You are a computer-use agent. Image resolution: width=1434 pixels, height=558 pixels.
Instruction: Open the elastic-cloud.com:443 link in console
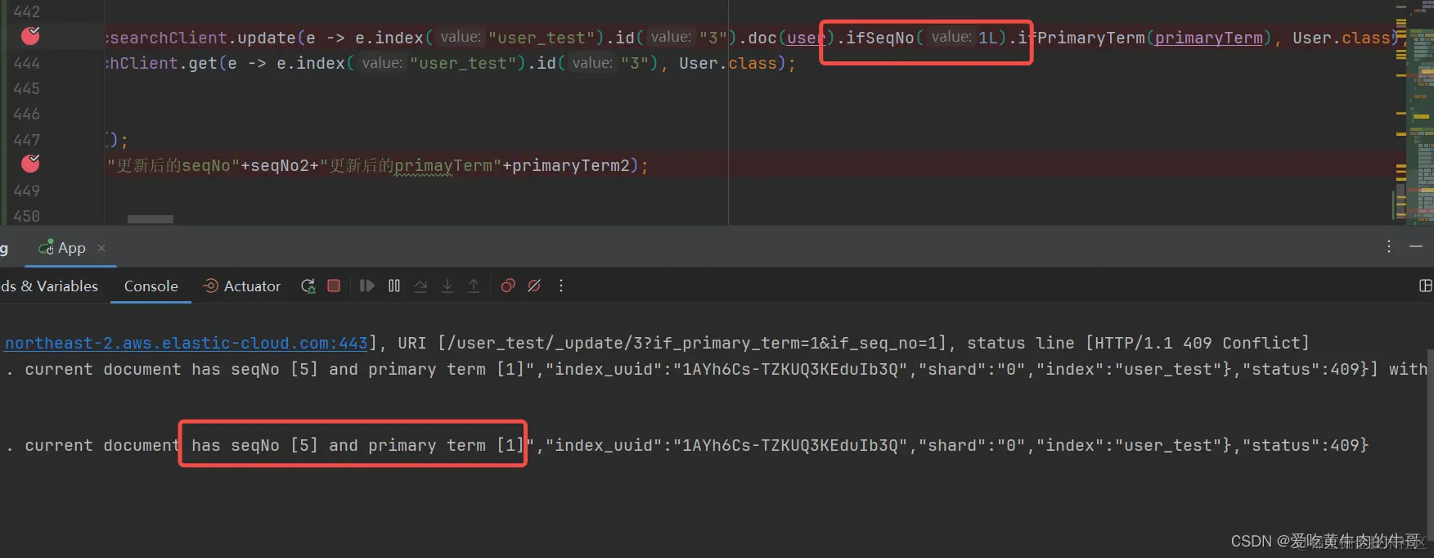[x=187, y=343]
